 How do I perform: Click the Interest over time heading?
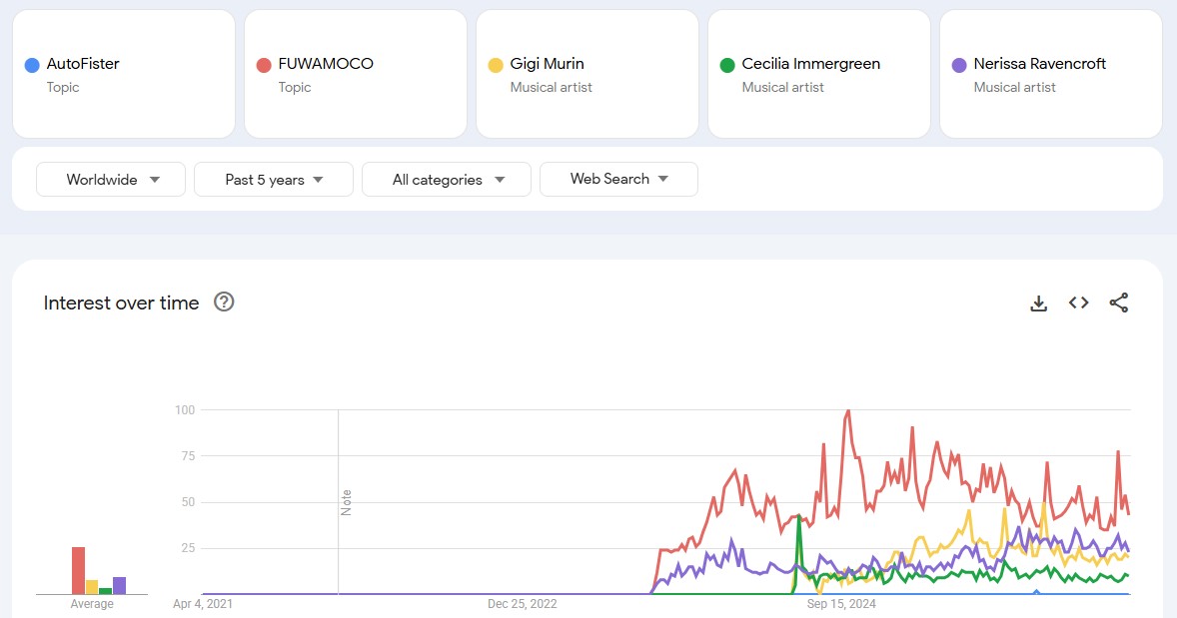tap(122, 303)
